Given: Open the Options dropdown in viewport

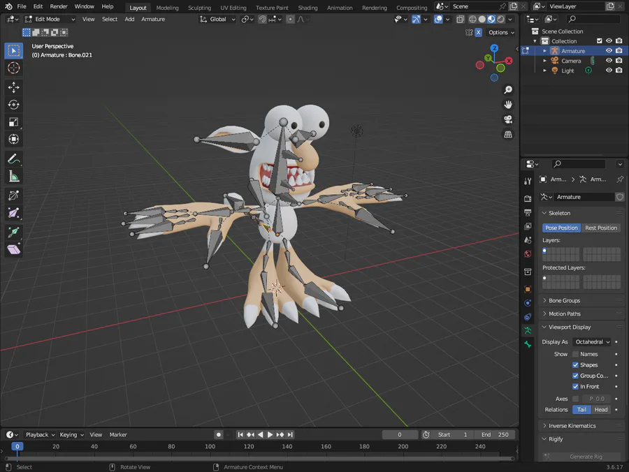Looking at the screenshot, I should point(501,32).
